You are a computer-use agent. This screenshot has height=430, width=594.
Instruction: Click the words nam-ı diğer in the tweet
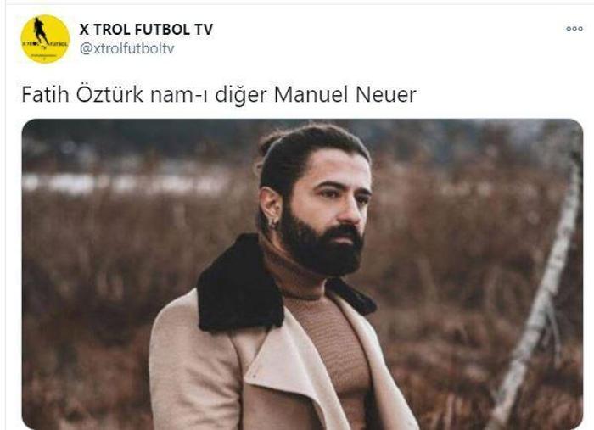point(209,95)
